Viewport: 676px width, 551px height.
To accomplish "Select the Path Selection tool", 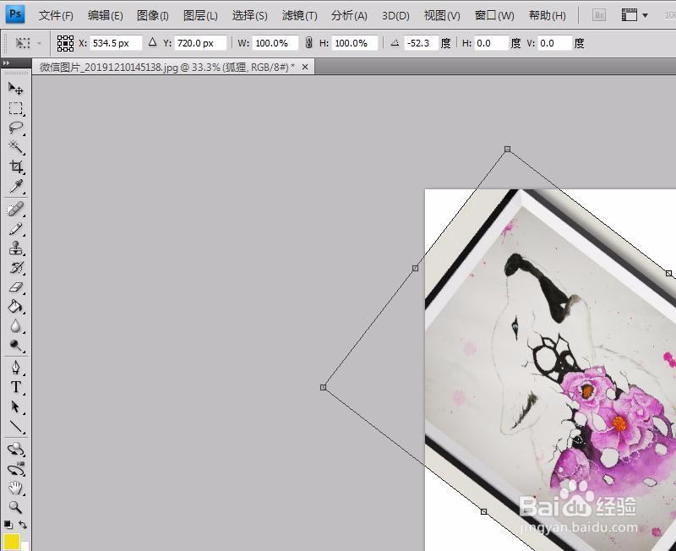I will coord(15,406).
